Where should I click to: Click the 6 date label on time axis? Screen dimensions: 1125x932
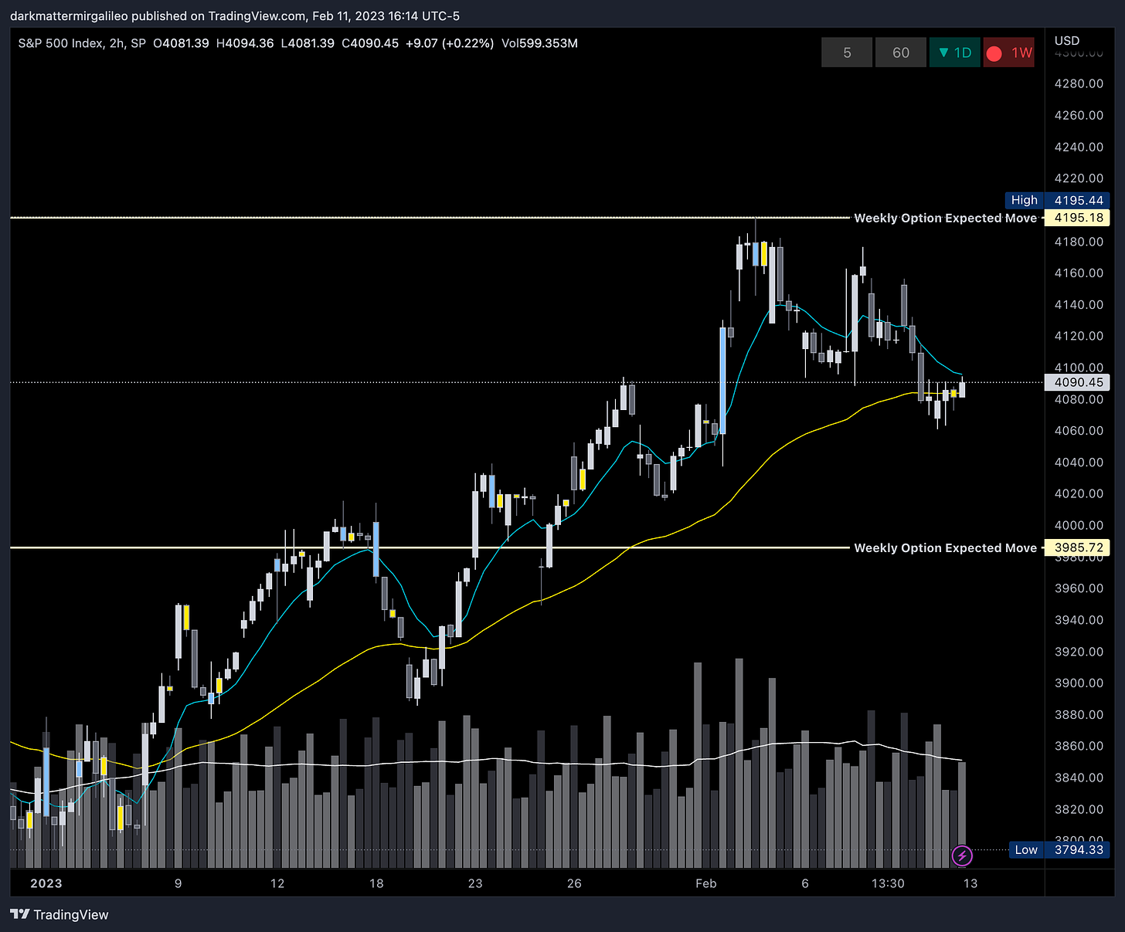tap(805, 883)
